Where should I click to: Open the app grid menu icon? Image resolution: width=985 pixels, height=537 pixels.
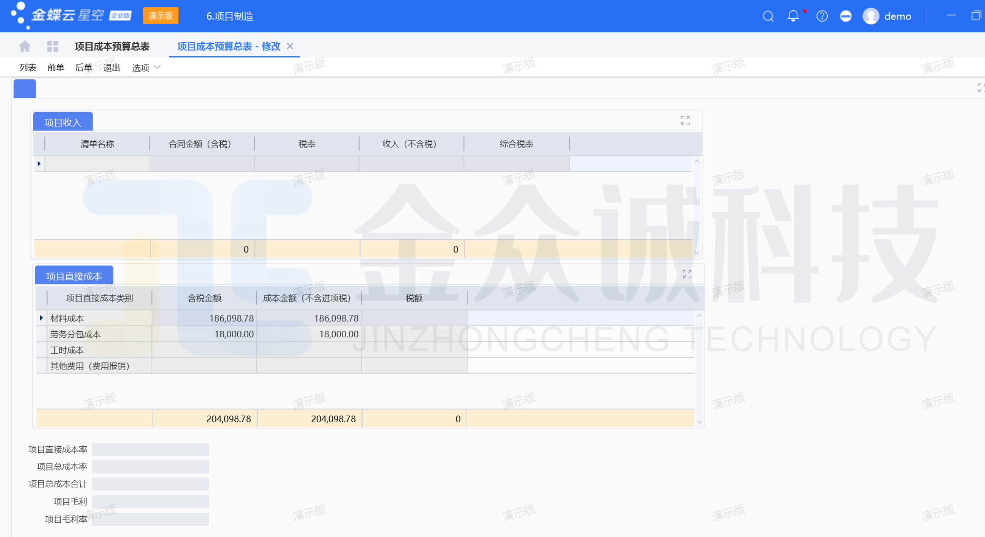[x=52, y=46]
